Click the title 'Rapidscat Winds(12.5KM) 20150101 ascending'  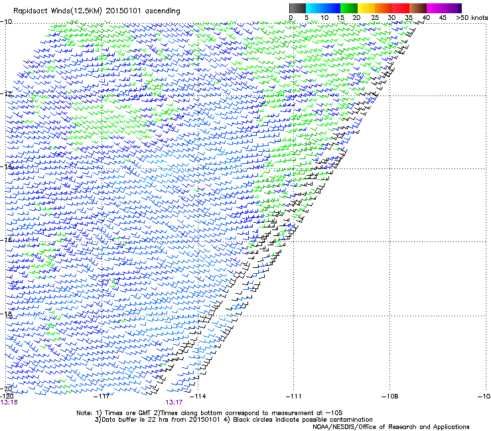pyautogui.click(x=97, y=11)
